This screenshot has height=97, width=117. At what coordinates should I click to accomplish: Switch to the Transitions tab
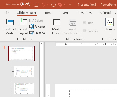84,13
